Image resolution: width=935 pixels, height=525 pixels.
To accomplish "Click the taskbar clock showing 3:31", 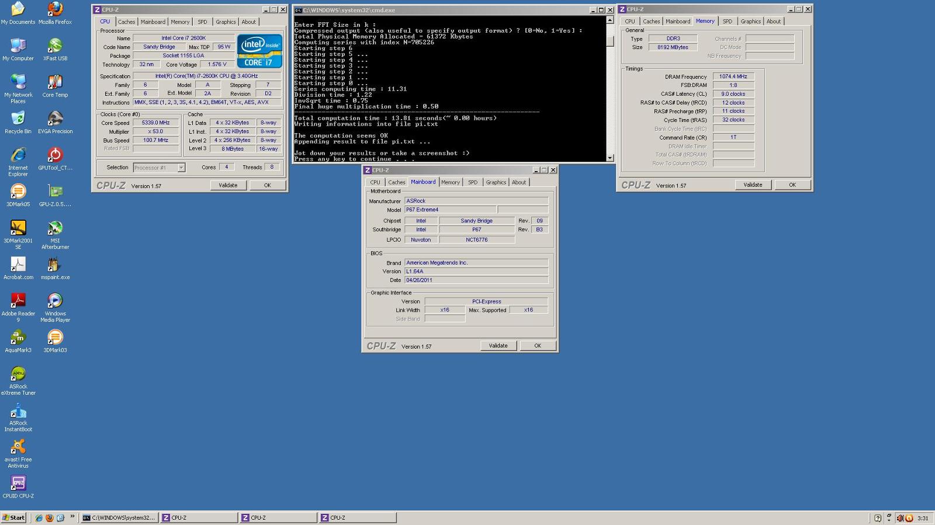I will coord(923,518).
